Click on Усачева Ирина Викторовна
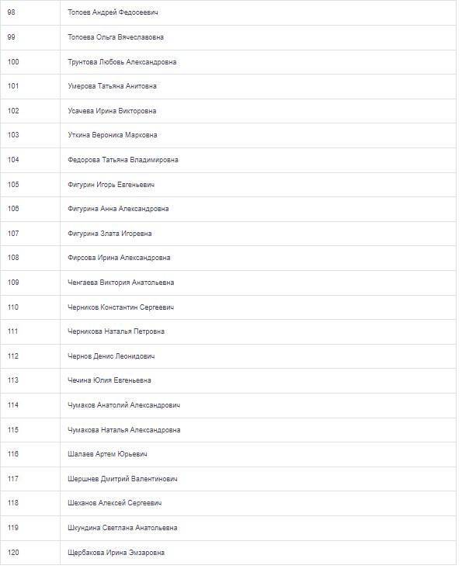This screenshot has width=462, height=569. [112, 111]
